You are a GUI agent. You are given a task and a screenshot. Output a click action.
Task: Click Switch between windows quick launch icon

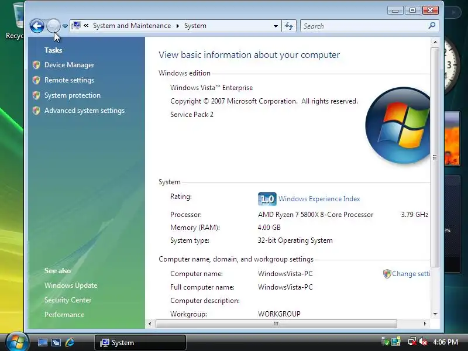56,342
